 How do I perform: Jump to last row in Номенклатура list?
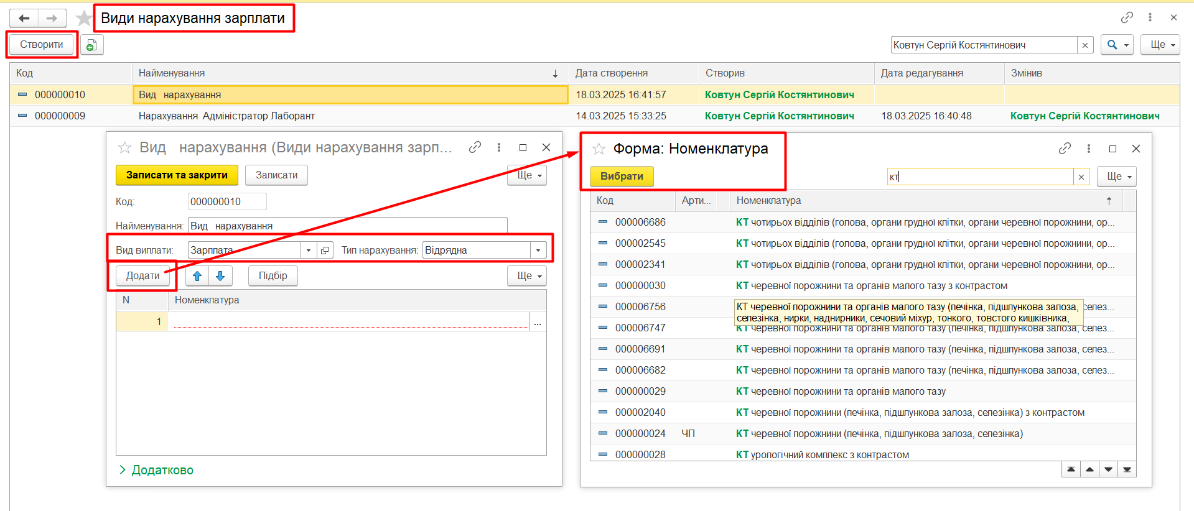pos(1127,469)
